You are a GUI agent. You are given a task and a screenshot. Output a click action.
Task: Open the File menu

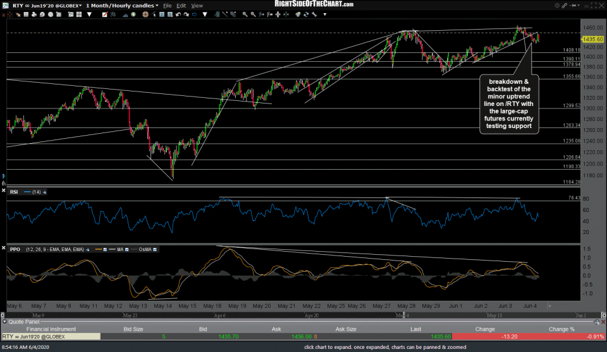(168, 6)
